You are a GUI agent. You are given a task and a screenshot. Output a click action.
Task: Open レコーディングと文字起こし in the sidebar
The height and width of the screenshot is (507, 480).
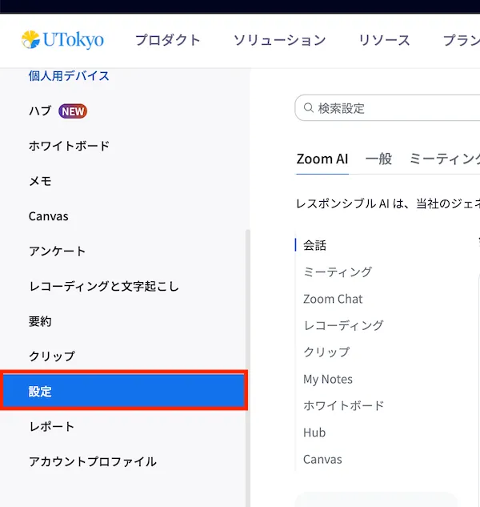pyautogui.click(x=104, y=286)
